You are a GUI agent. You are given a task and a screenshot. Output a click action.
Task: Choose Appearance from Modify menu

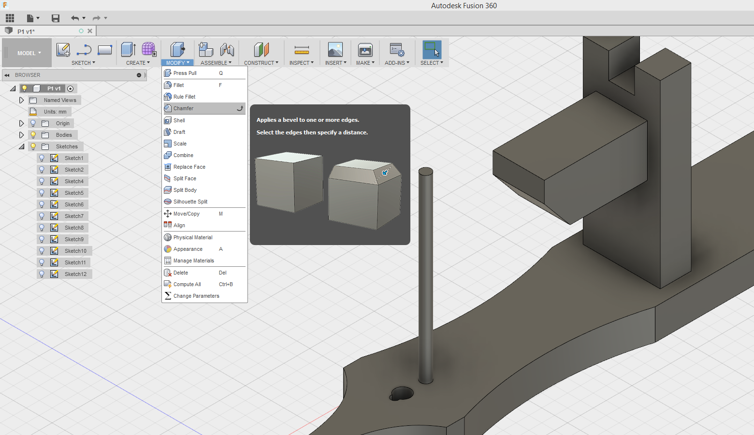pyautogui.click(x=204, y=249)
